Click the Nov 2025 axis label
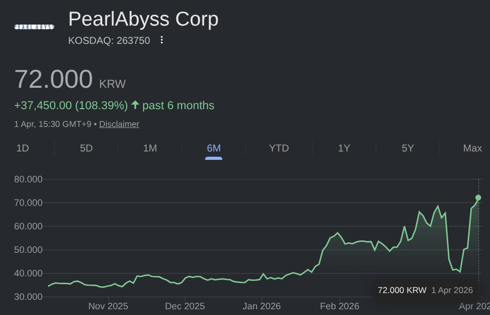Image resolution: width=490 pixels, height=315 pixels. 108,306
